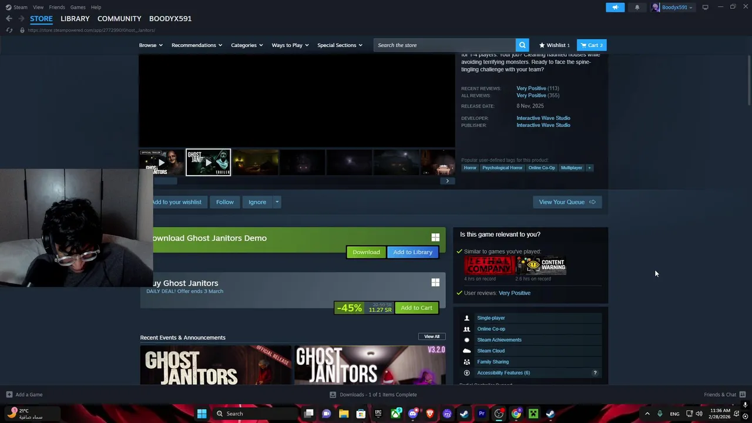Click the Add to Library button

413,252
